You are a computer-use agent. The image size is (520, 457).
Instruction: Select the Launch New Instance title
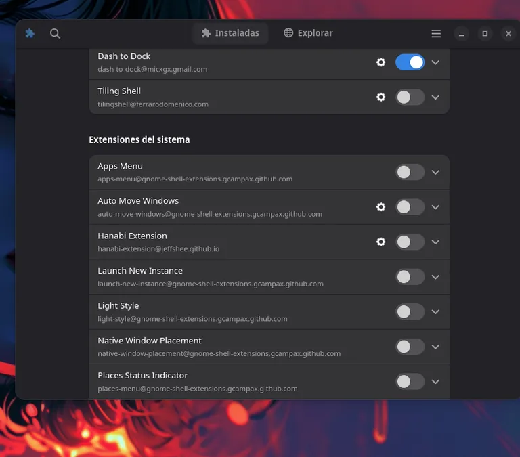pos(140,271)
